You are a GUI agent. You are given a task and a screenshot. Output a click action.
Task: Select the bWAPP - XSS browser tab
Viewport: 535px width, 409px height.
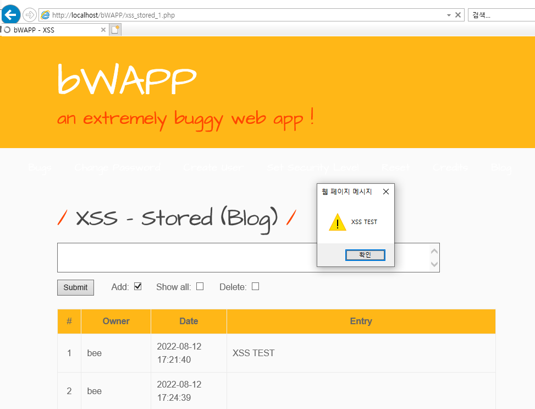pos(54,30)
